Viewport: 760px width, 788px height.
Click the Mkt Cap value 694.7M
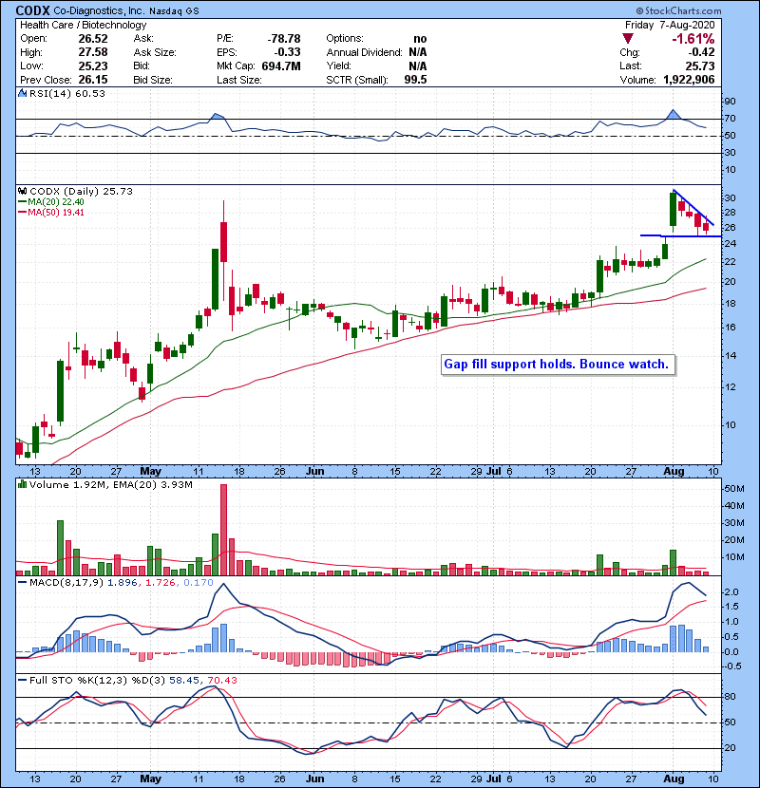pos(281,66)
